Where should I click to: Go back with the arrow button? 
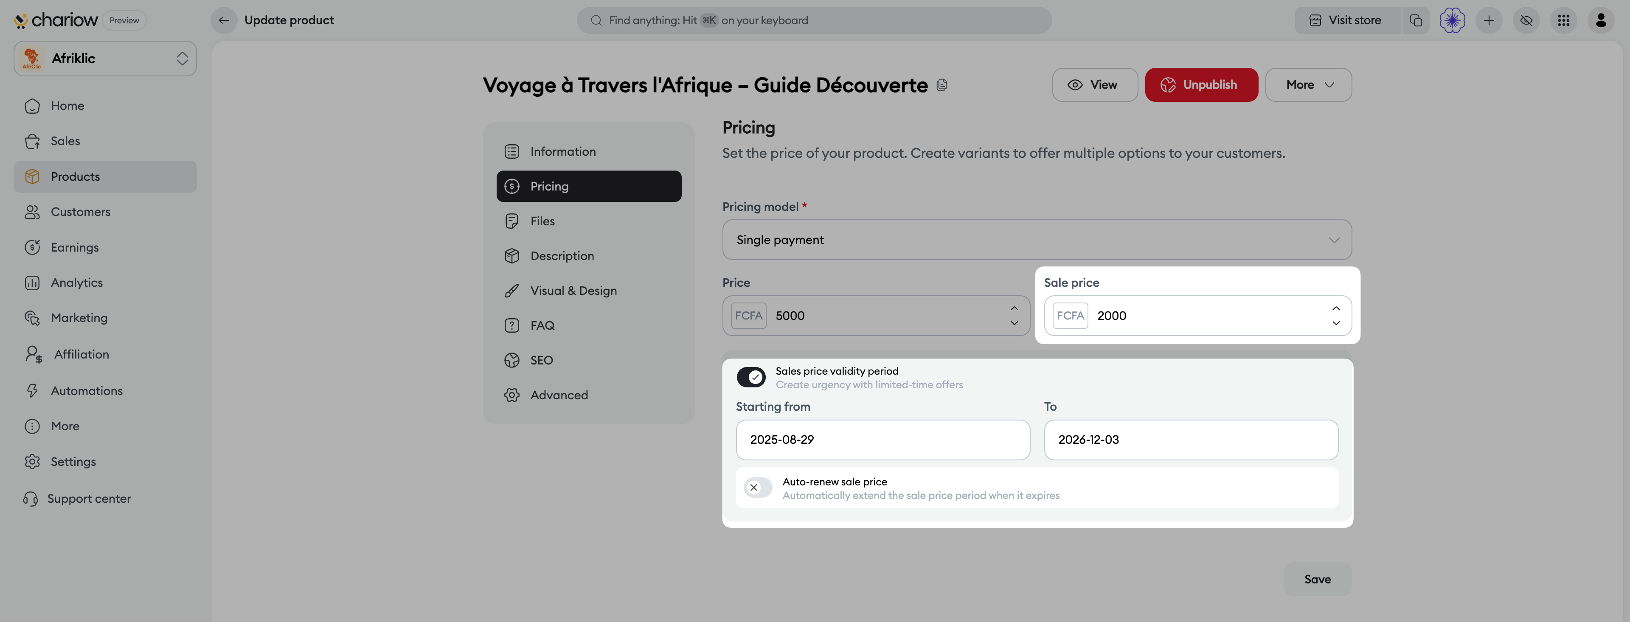[224, 20]
